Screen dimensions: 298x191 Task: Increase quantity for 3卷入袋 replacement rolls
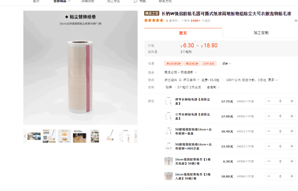coord(292,176)
